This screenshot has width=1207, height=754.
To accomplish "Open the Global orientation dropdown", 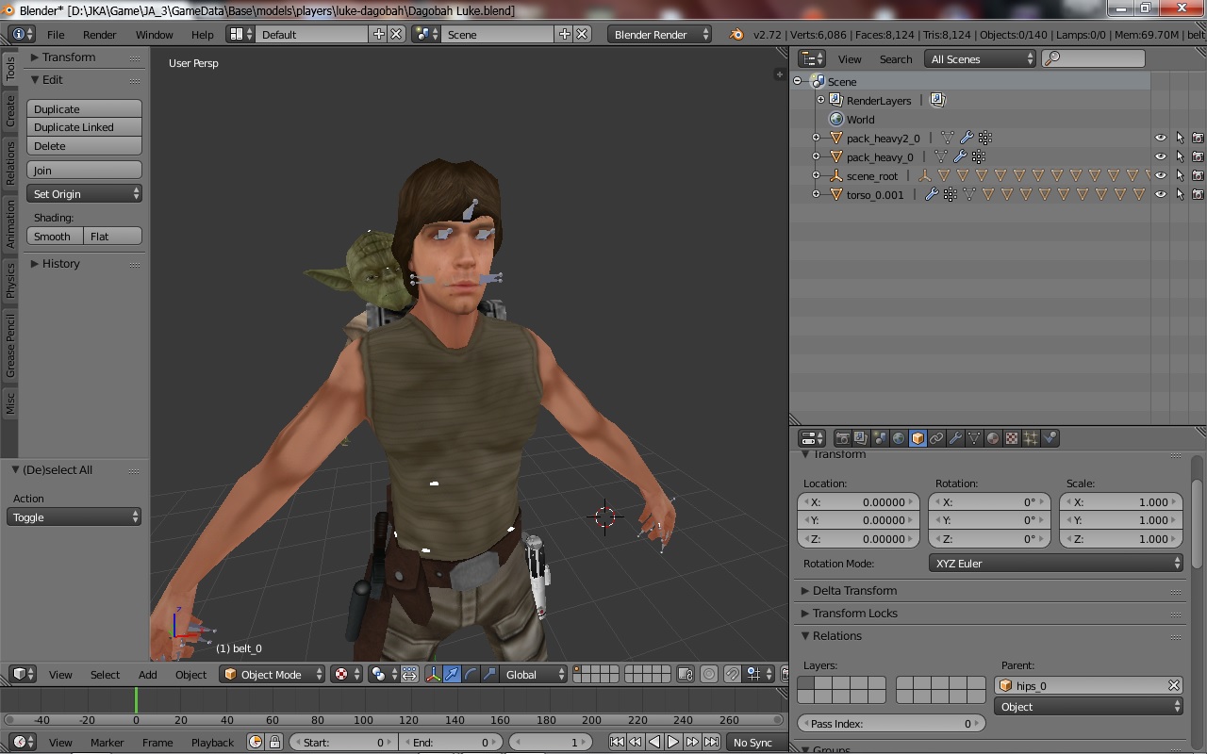I will 534,674.
